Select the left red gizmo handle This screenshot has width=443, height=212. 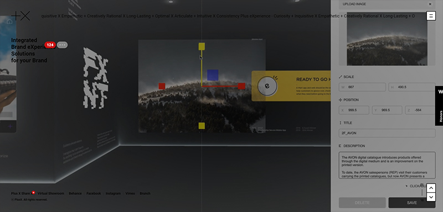(162, 86)
